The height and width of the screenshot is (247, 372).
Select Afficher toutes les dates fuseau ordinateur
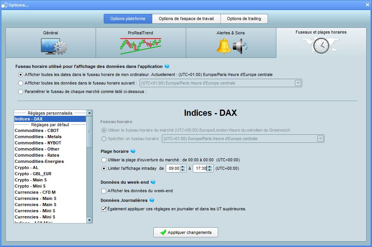tap(21, 74)
